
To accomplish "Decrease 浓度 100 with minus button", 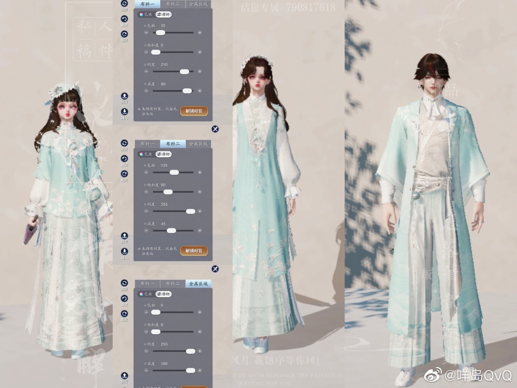I will click(146, 371).
